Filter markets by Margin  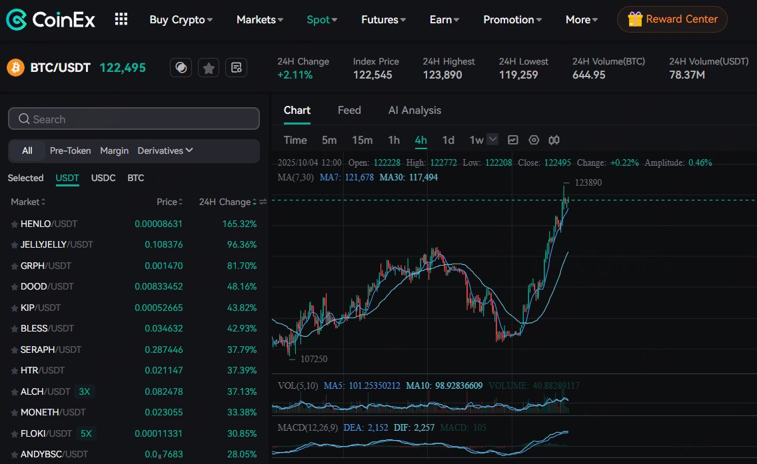[114, 150]
